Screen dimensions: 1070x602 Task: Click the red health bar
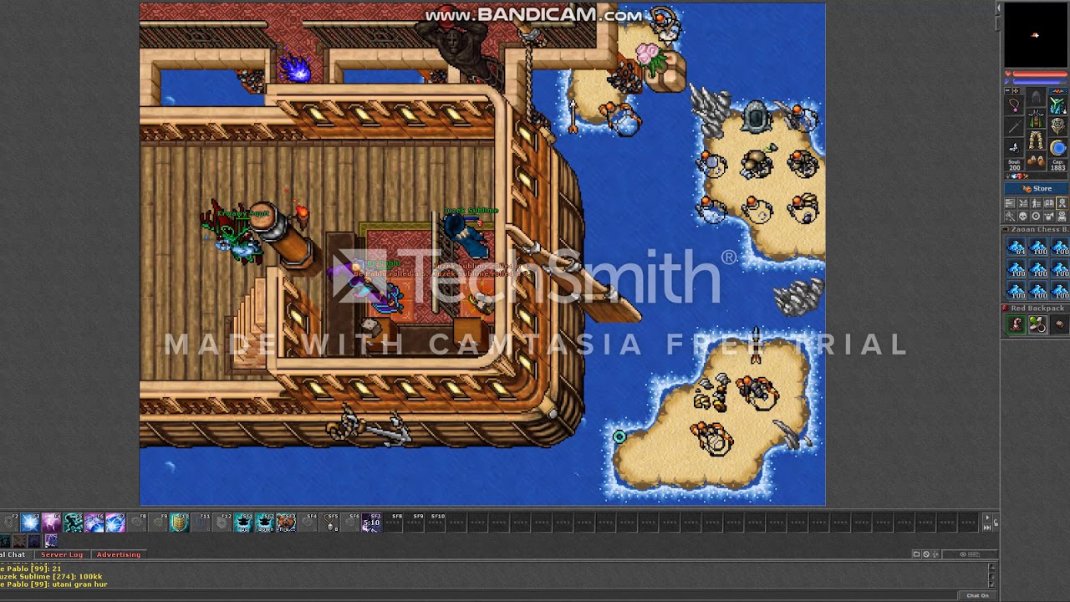(1040, 74)
